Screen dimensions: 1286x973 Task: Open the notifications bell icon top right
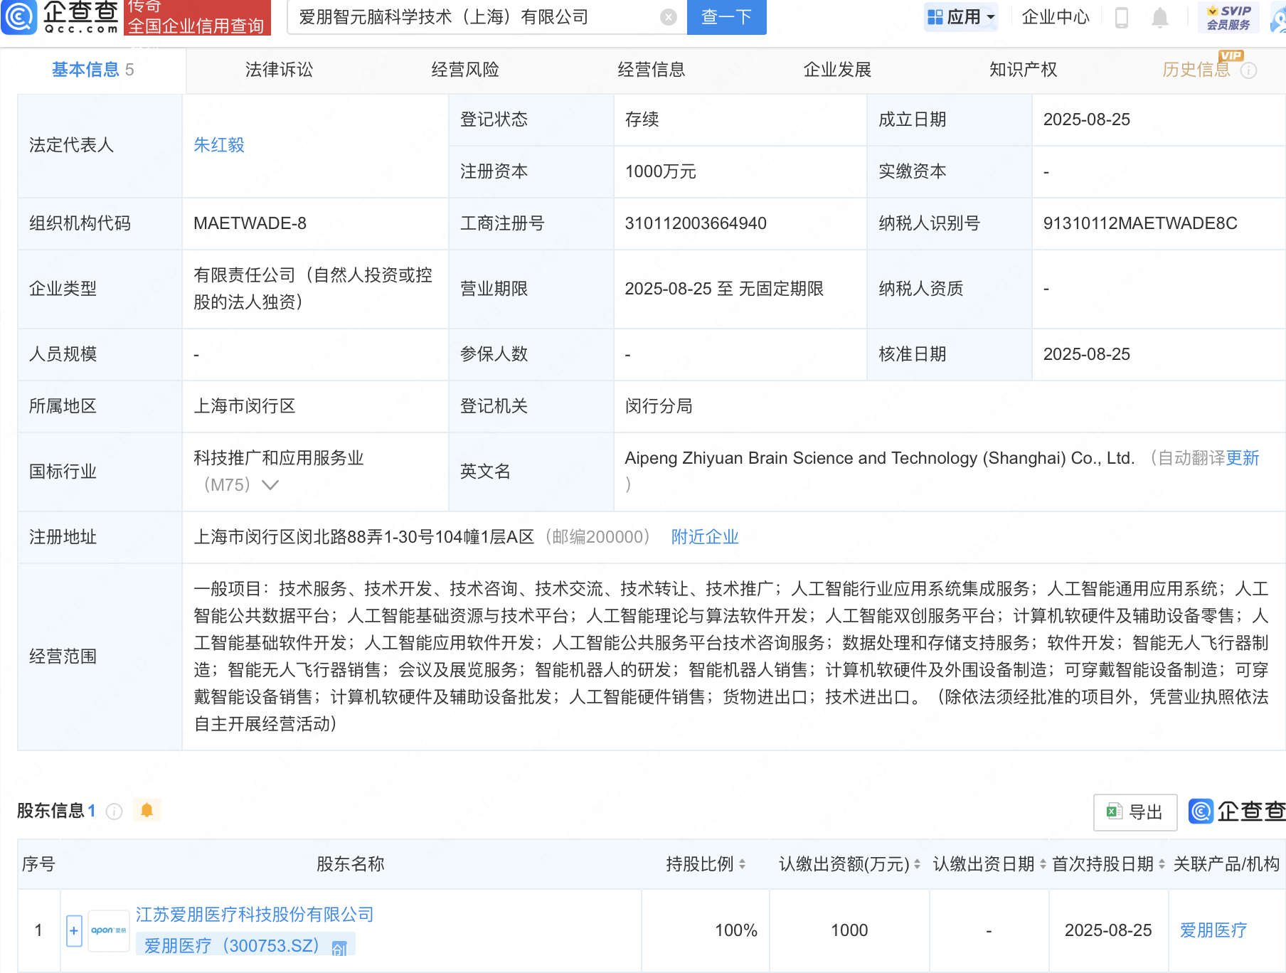coord(1159,17)
